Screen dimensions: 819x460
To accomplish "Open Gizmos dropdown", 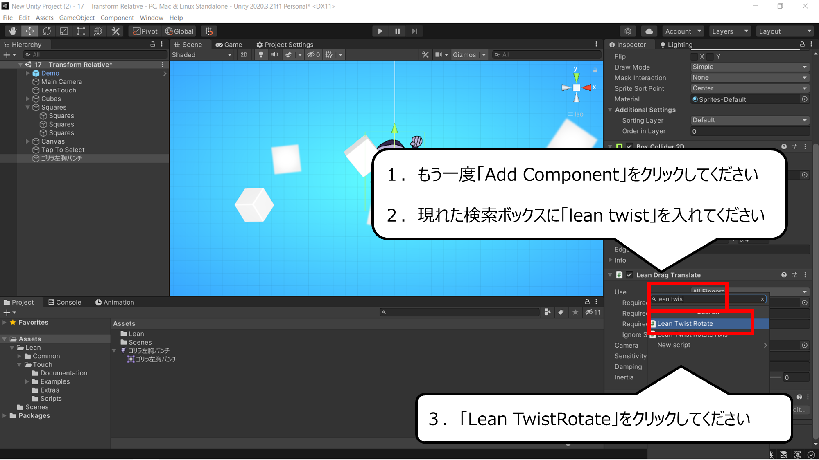I will (x=469, y=55).
